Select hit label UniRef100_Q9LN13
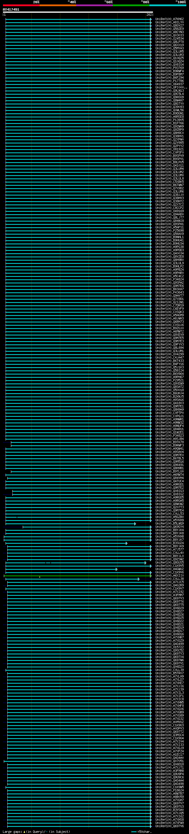189x834 pixels. click(170, 91)
